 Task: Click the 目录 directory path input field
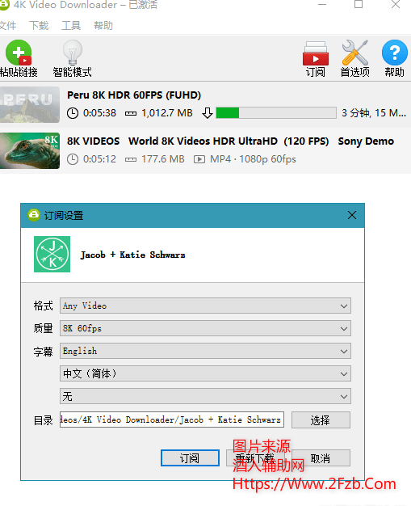pyautogui.click(x=172, y=420)
